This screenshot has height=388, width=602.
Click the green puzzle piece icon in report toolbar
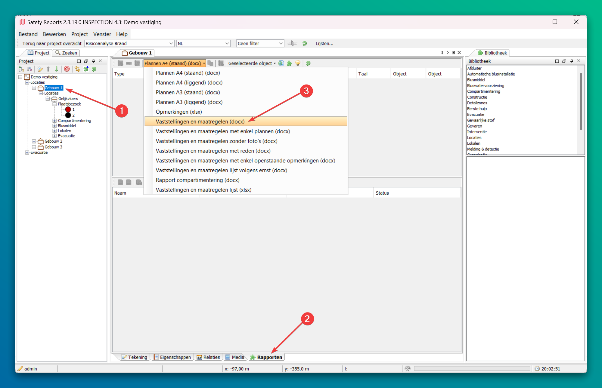(289, 63)
